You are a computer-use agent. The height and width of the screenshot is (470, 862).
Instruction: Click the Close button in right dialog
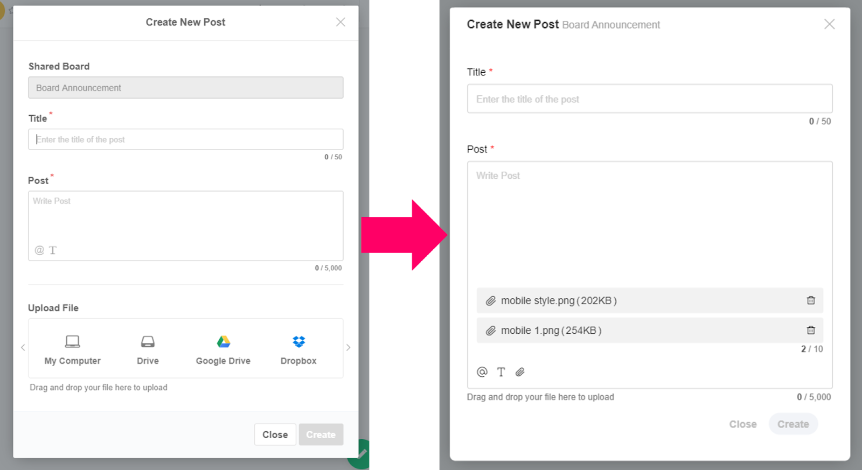[743, 424]
